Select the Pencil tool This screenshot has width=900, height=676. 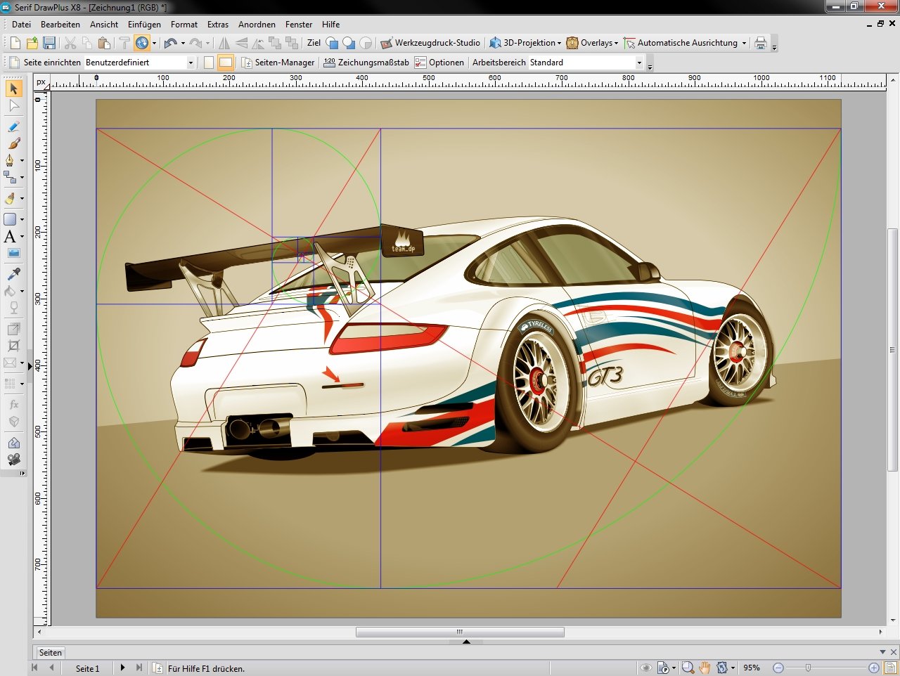tap(13, 126)
